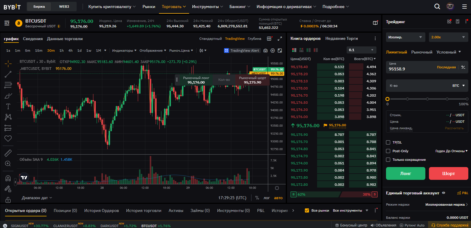Image resolution: width=471 pixels, height=228 pixels.
Task: Toggle magnet mode in chart toolbar
Action: tap(8, 178)
